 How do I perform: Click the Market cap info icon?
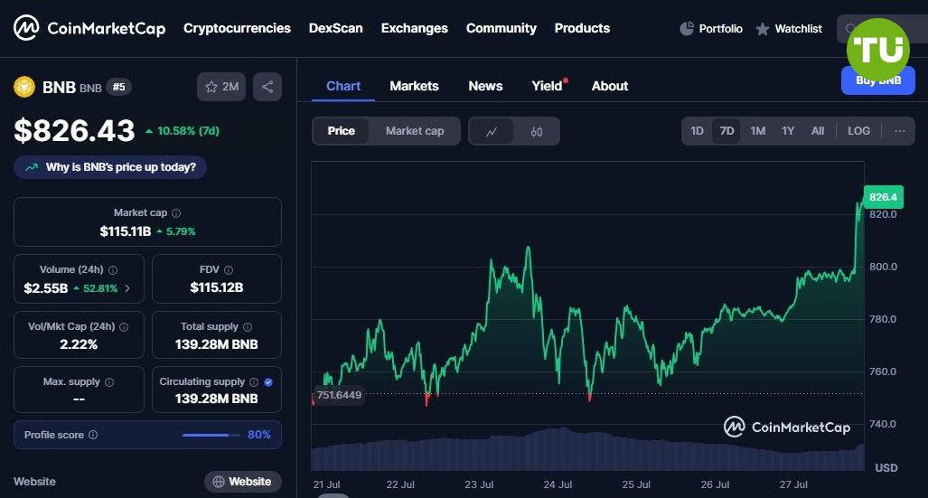pos(176,213)
